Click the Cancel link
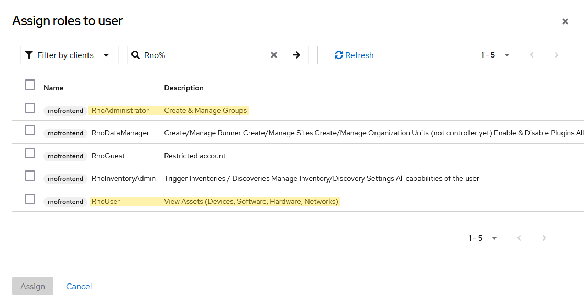584x307 pixels. [x=79, y=286]
